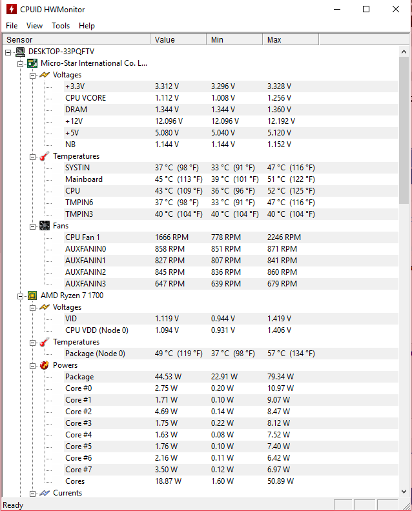The height and width of the screenshot is (511, 412).
Task: Select the CPU VDD (Node 0) row
Action: click(x=231, y=330)
